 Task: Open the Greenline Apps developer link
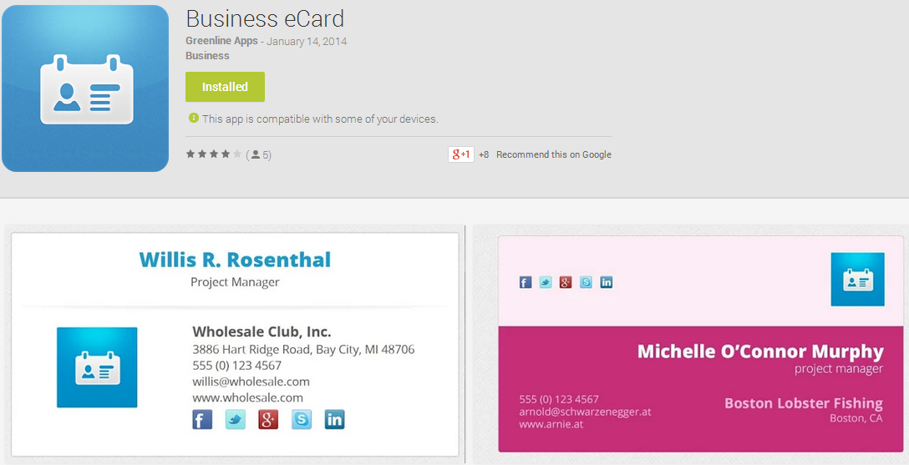click(221, 41)
